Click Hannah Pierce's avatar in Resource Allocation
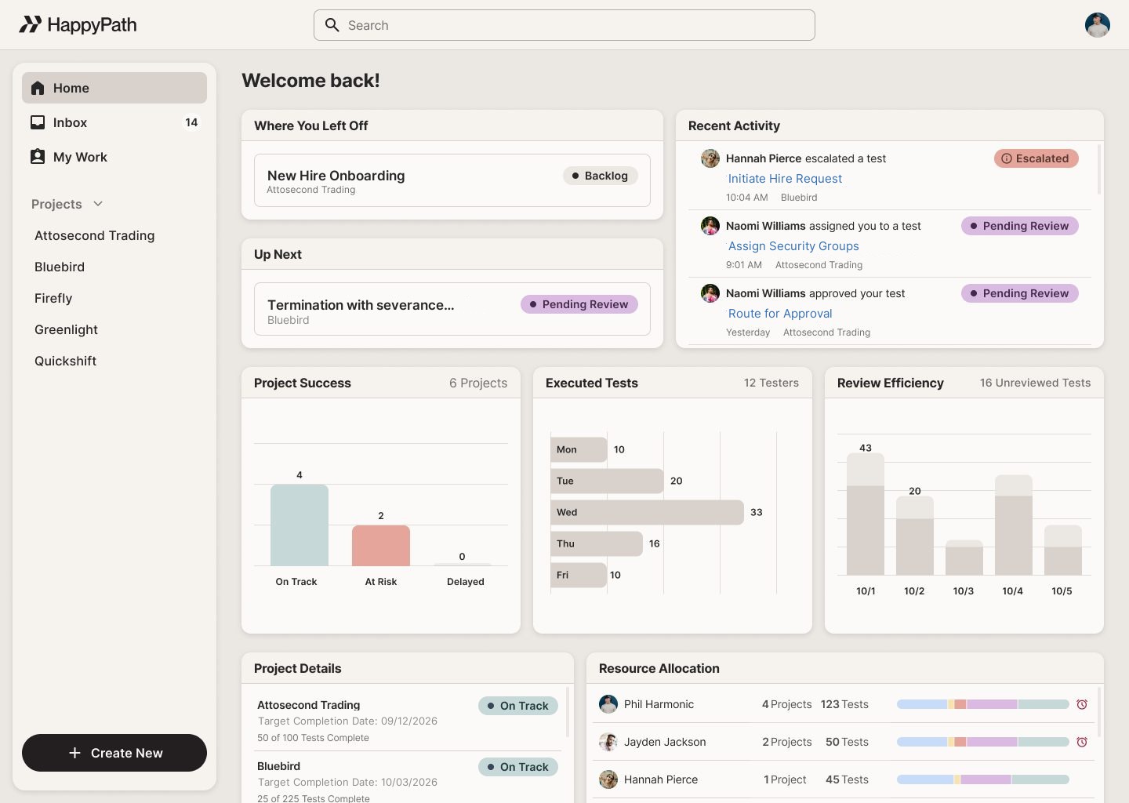Image resolution: width=1129 pixels, height=803 pixels. point(608,779)
